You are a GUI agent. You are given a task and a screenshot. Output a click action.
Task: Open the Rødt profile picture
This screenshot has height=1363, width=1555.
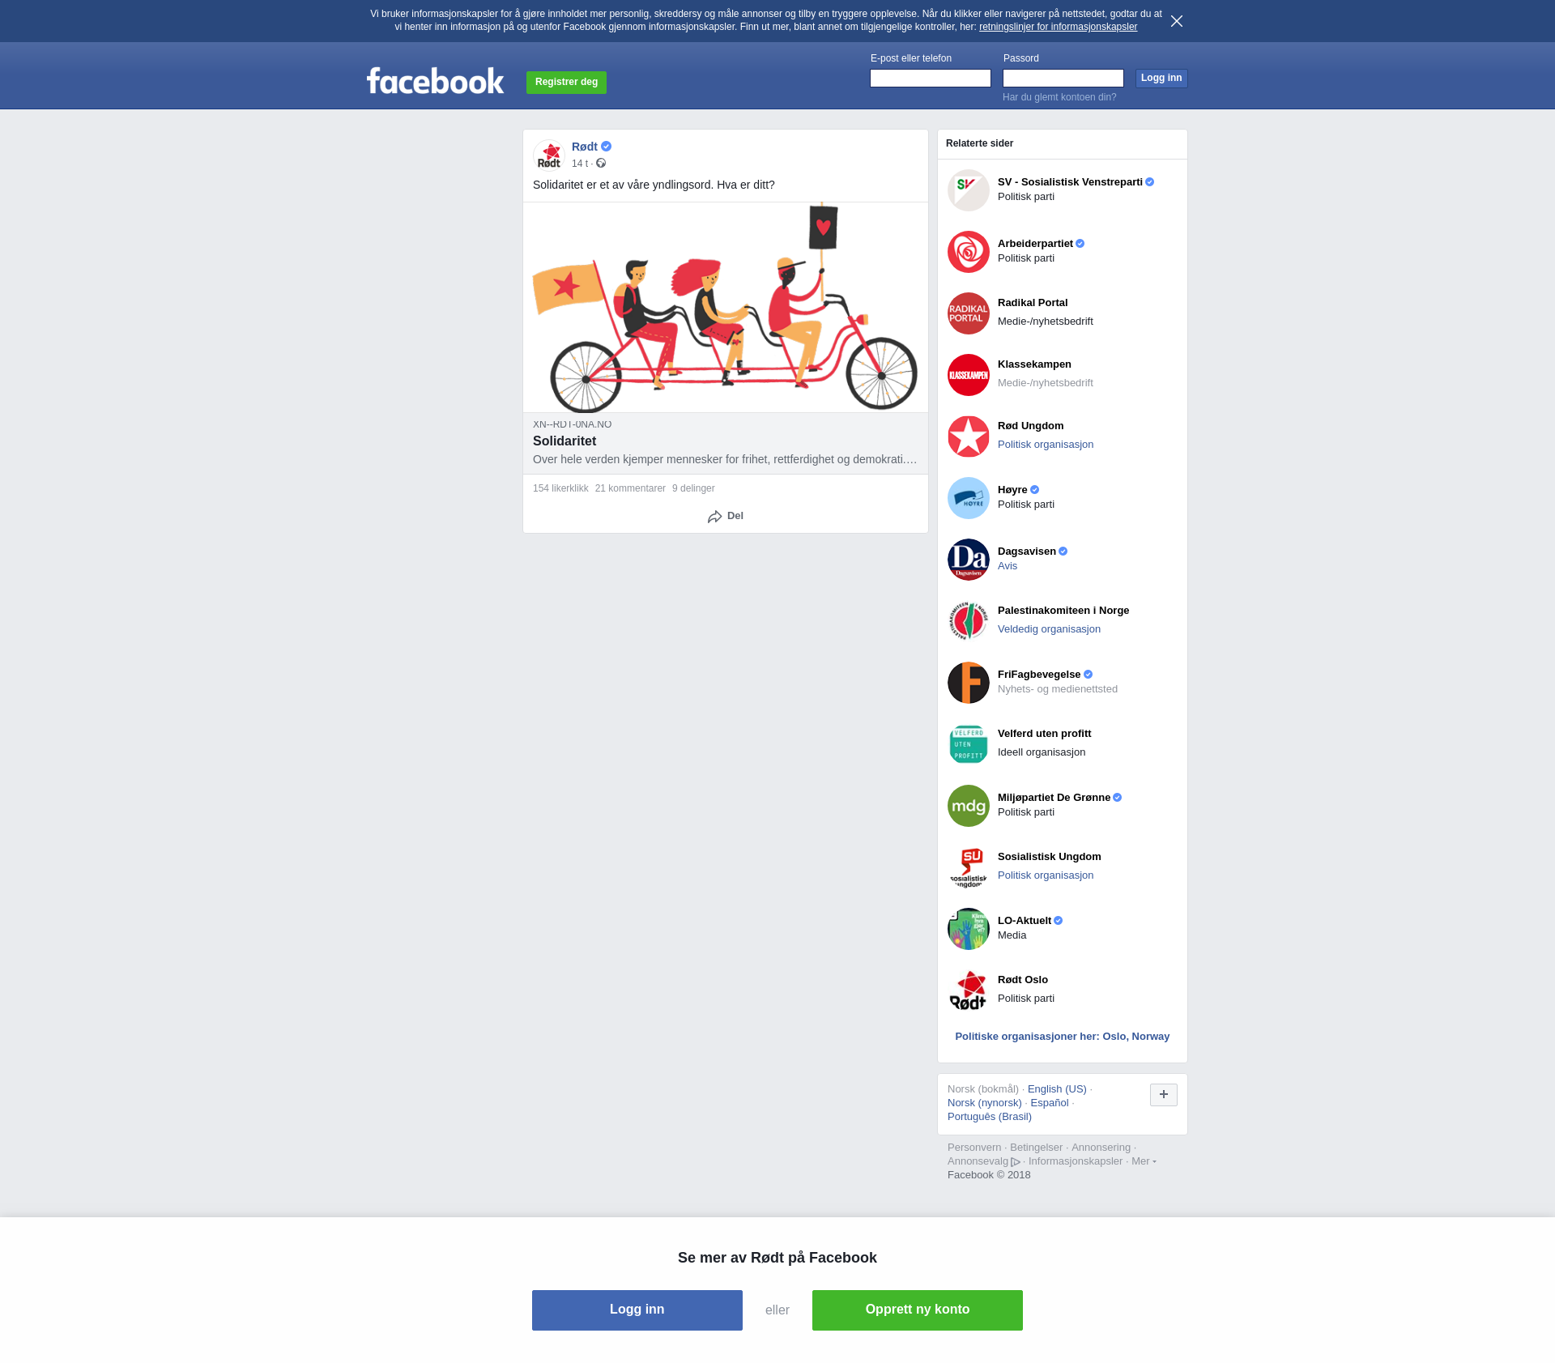point(549,155)
